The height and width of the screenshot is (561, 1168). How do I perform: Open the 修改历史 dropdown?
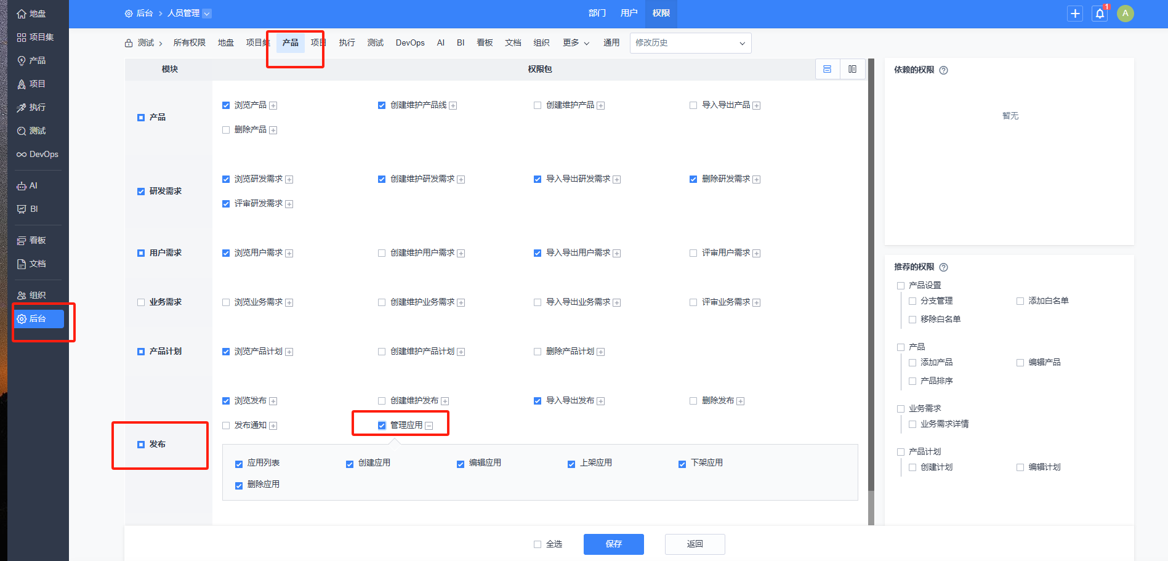pos(690,43)
